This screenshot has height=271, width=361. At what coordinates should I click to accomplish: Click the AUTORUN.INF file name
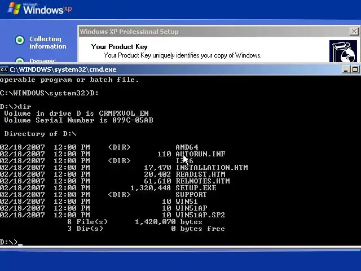point(200,154)
